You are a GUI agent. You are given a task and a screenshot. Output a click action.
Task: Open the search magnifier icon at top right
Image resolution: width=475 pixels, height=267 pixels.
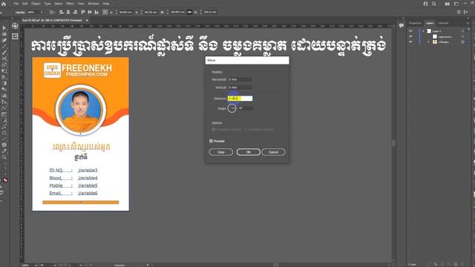434,4
